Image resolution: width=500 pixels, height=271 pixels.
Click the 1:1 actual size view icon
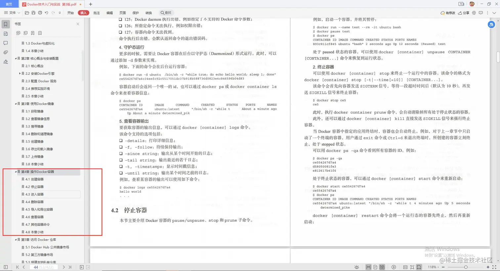(x=406, y=267)
